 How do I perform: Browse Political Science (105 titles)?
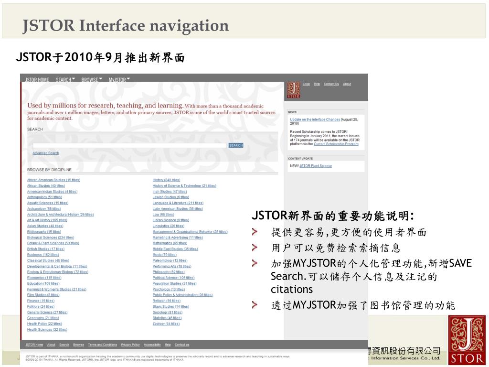coord(173,278)
